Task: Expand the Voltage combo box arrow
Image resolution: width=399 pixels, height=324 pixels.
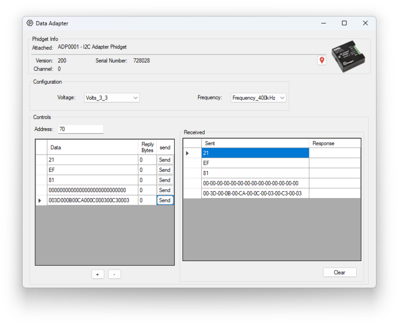Action: [136, 98]
